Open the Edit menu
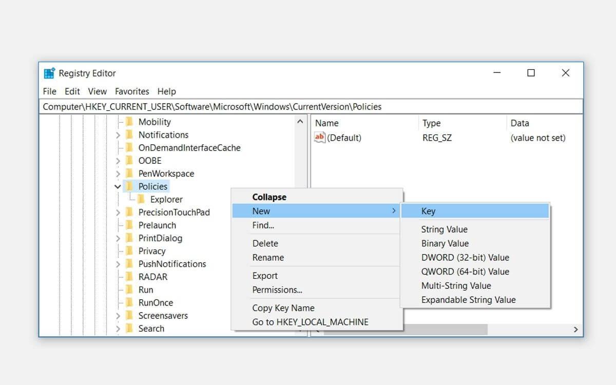 [x=72, y=91]
